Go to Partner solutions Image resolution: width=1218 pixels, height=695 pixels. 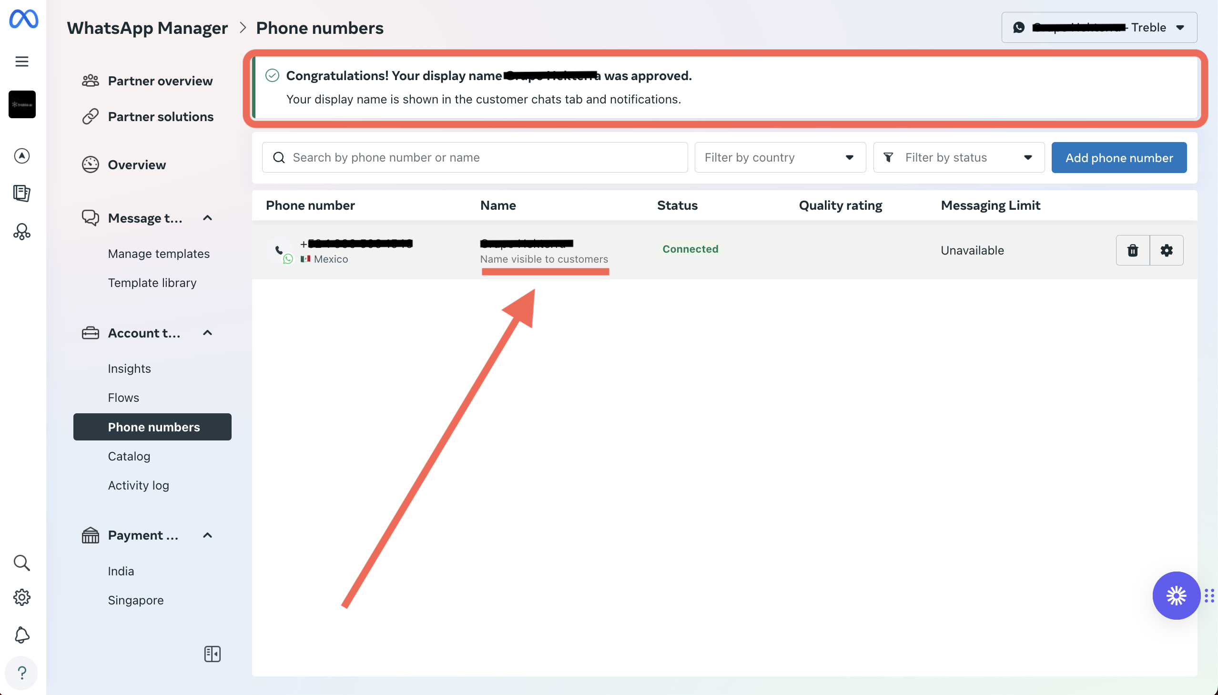coord(161,116)
